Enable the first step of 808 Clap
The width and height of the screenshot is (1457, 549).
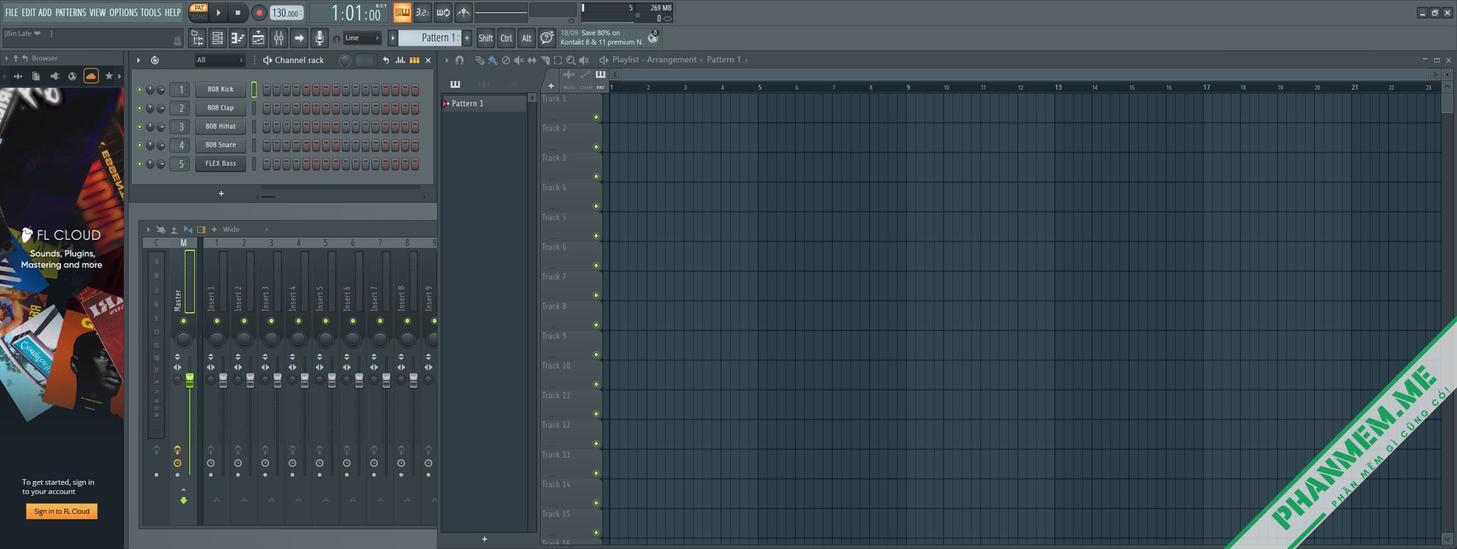coord(267,108)
